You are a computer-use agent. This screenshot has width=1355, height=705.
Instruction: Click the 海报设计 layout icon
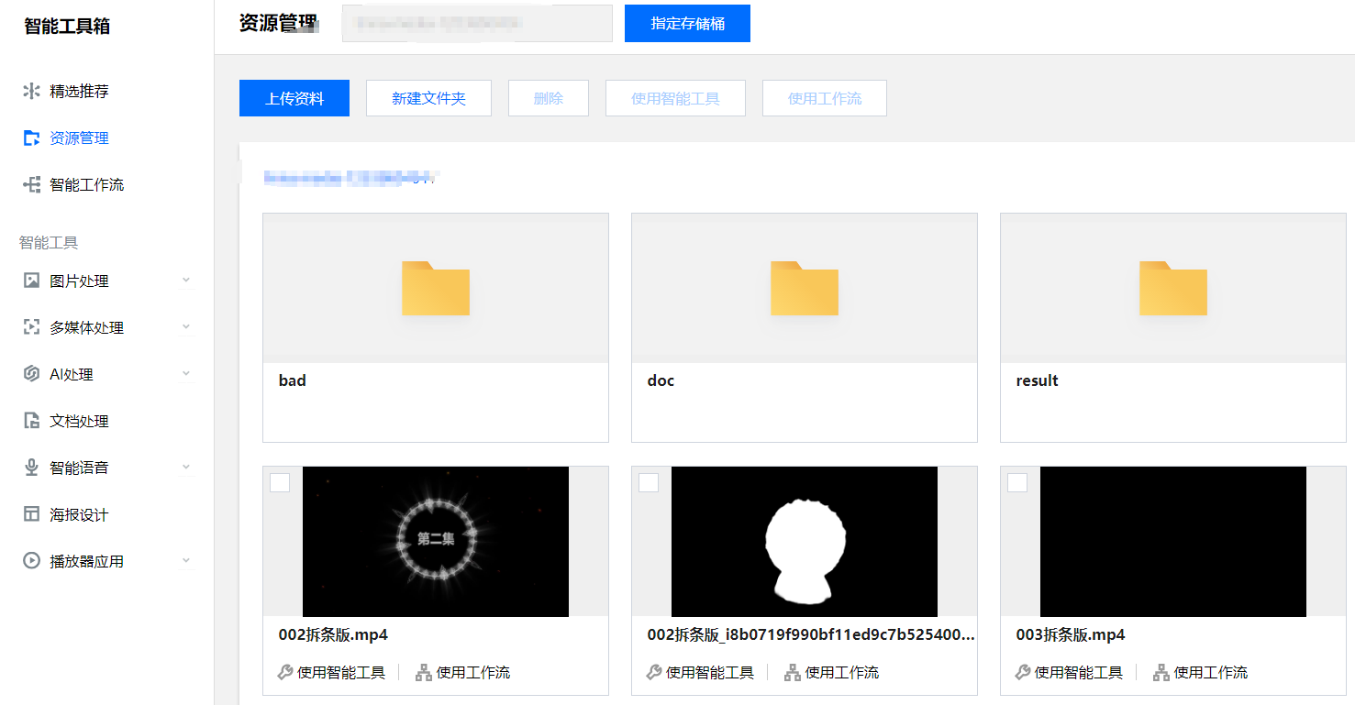coord(32,514)
